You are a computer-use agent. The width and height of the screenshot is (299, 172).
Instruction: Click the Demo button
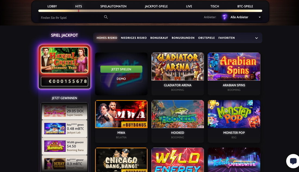121,79
